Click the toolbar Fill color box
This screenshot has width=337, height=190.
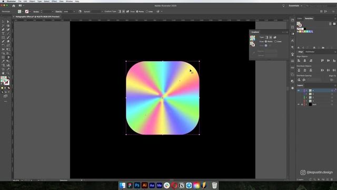[x=4, y=79]
